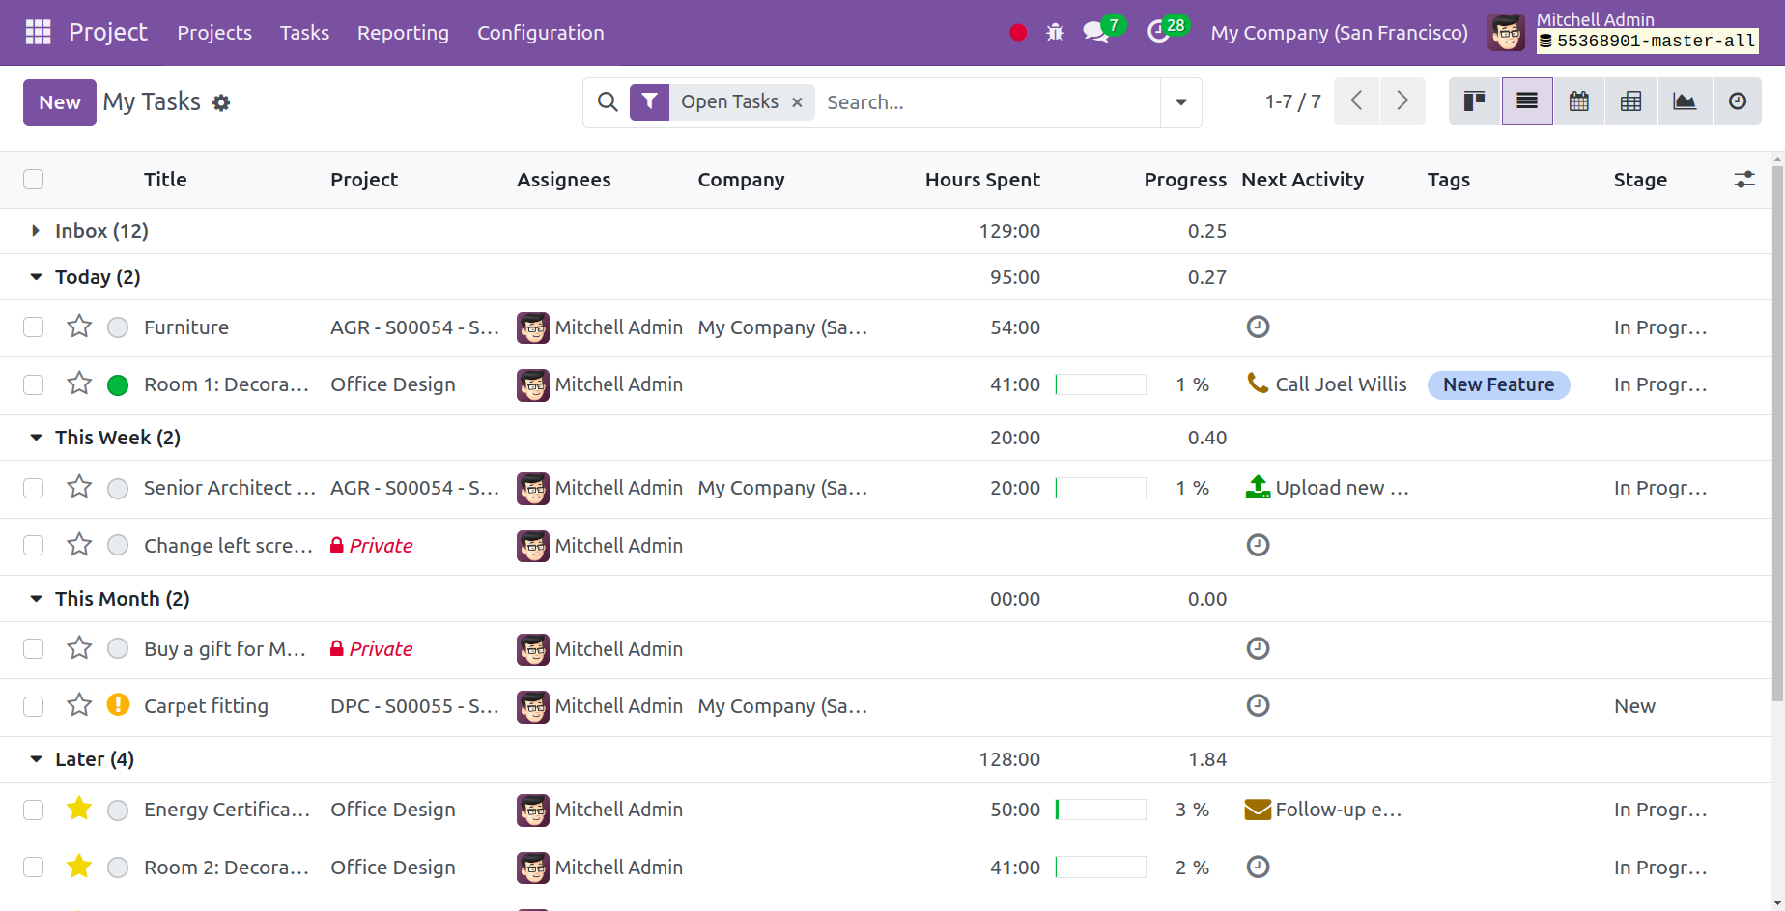Open the Tasks menu
This screenshot has width=1785, height=911.
304,33
